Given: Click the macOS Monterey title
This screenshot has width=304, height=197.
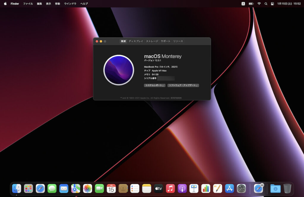Looking at the screenshot, I should coord(163,56).
